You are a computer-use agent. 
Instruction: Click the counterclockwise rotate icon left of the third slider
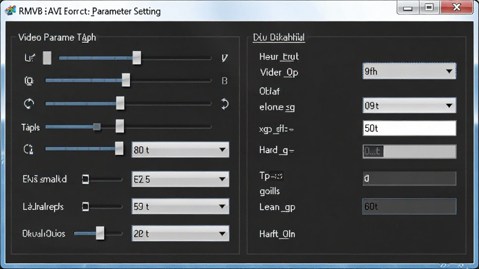[x=29, y=104]
